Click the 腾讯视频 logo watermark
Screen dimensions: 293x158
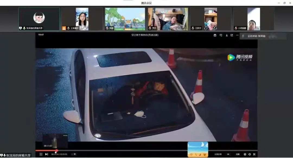(x=240, y=57)
